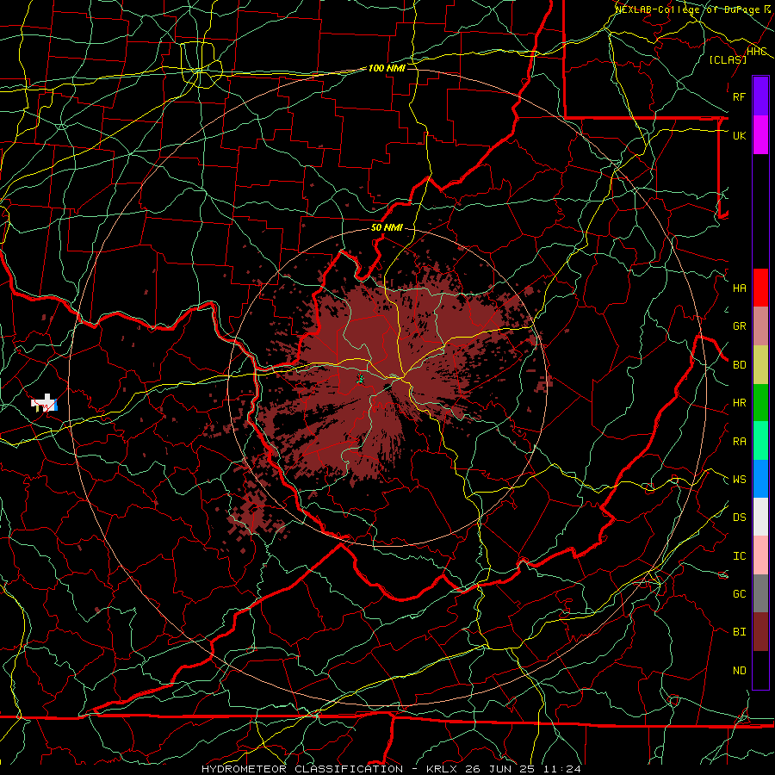Click the 'IC' legend label

[x=739, y=556]
